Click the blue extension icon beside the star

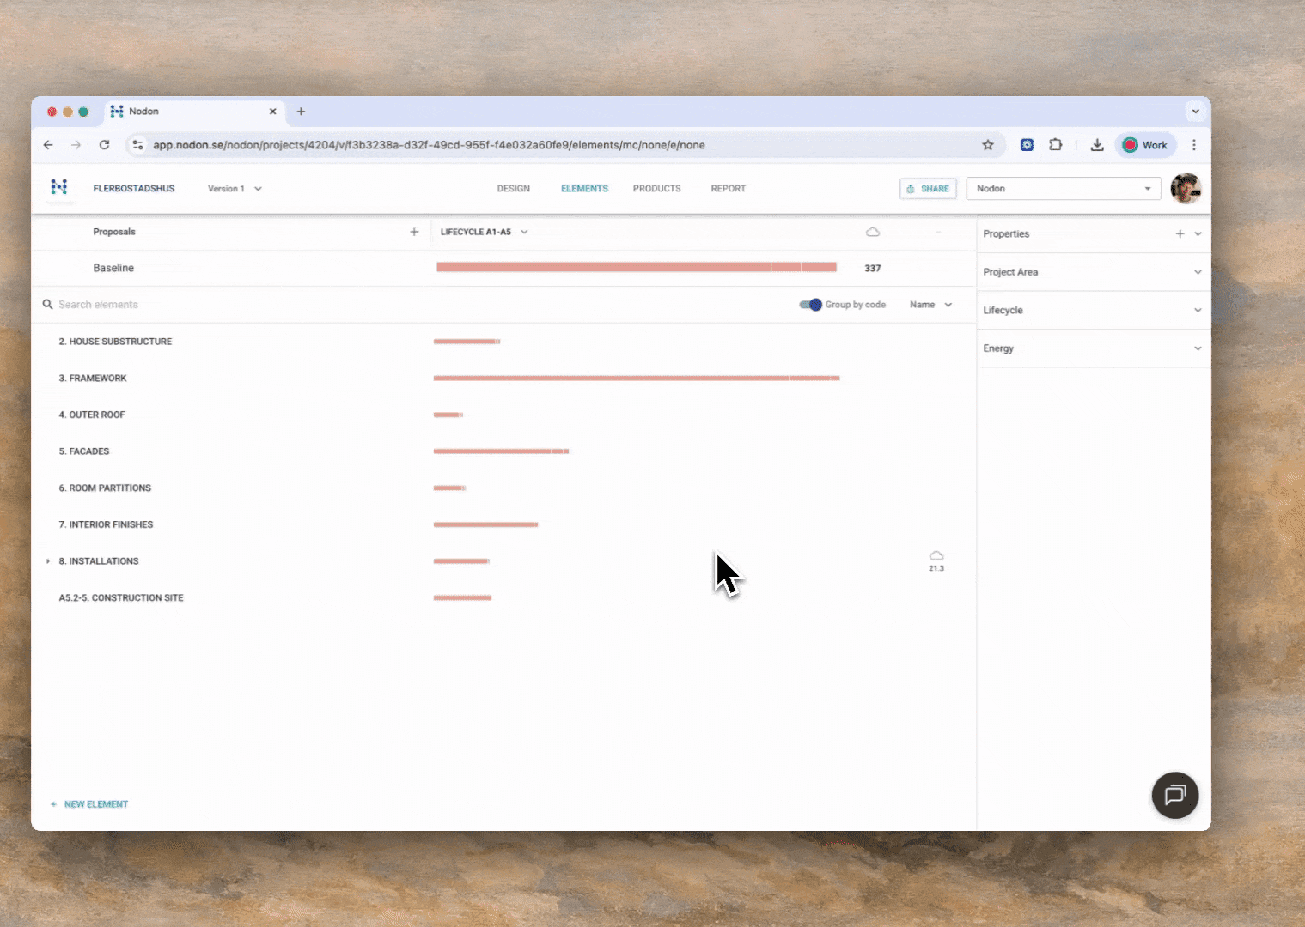coord(1027,145)
